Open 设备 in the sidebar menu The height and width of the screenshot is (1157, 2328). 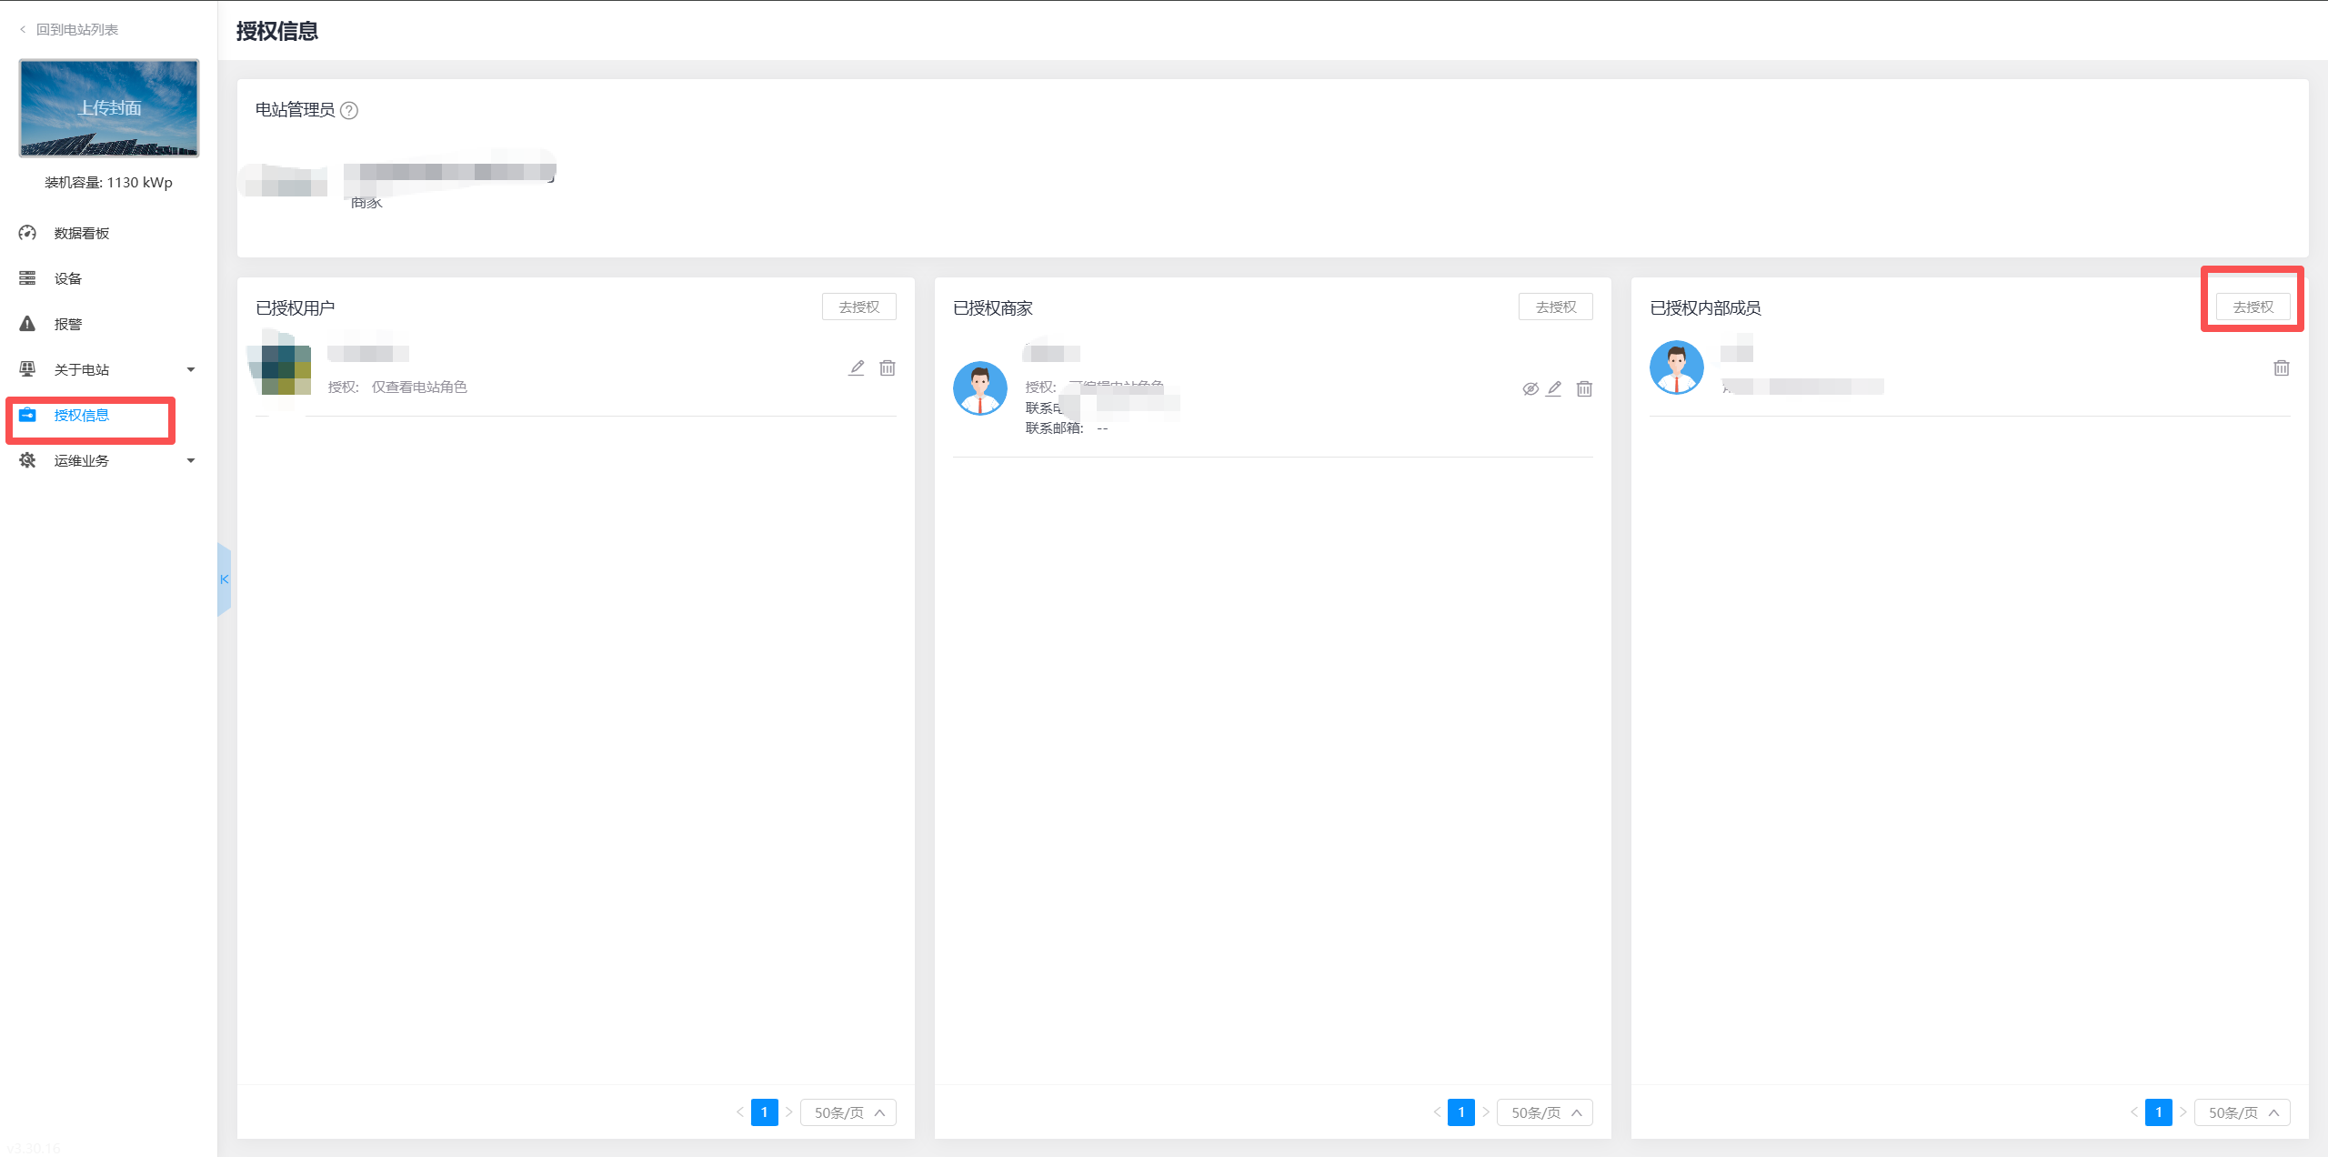(67, 278)
